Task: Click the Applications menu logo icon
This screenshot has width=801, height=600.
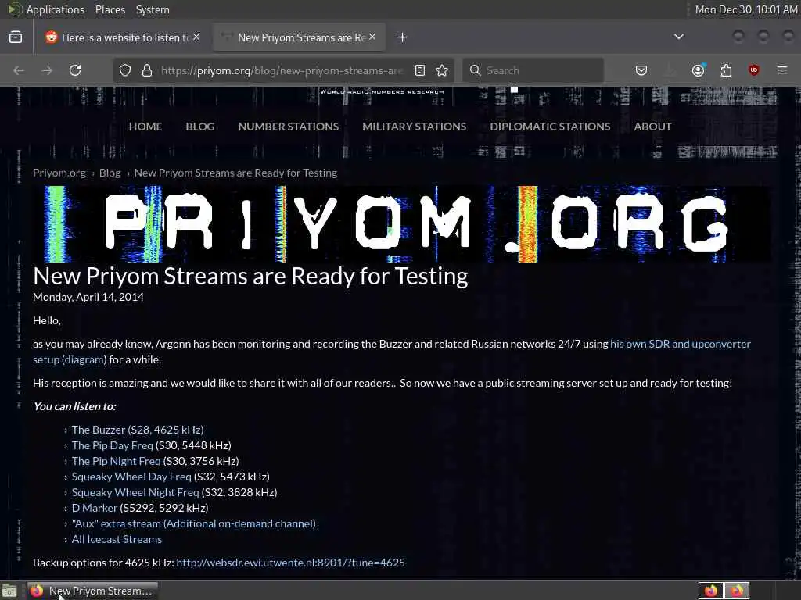Action: point(14,9)
